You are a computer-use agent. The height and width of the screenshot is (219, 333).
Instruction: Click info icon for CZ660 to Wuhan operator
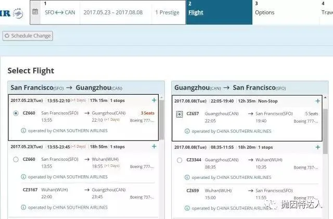point(23,177)
